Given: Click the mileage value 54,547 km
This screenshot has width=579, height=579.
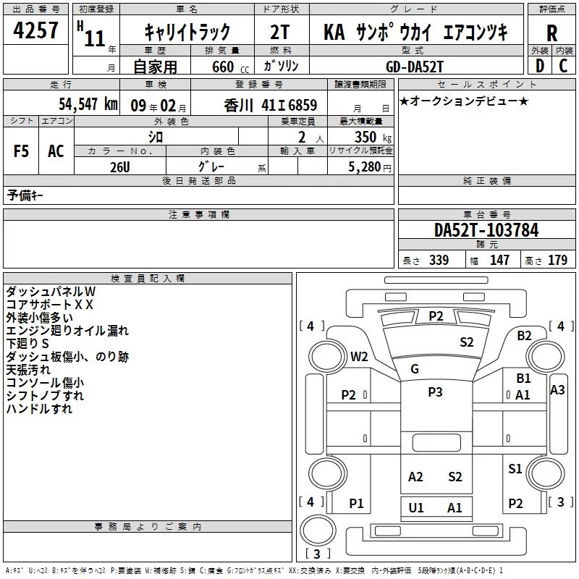Looking at the screenshot, I should pos(88,103).
